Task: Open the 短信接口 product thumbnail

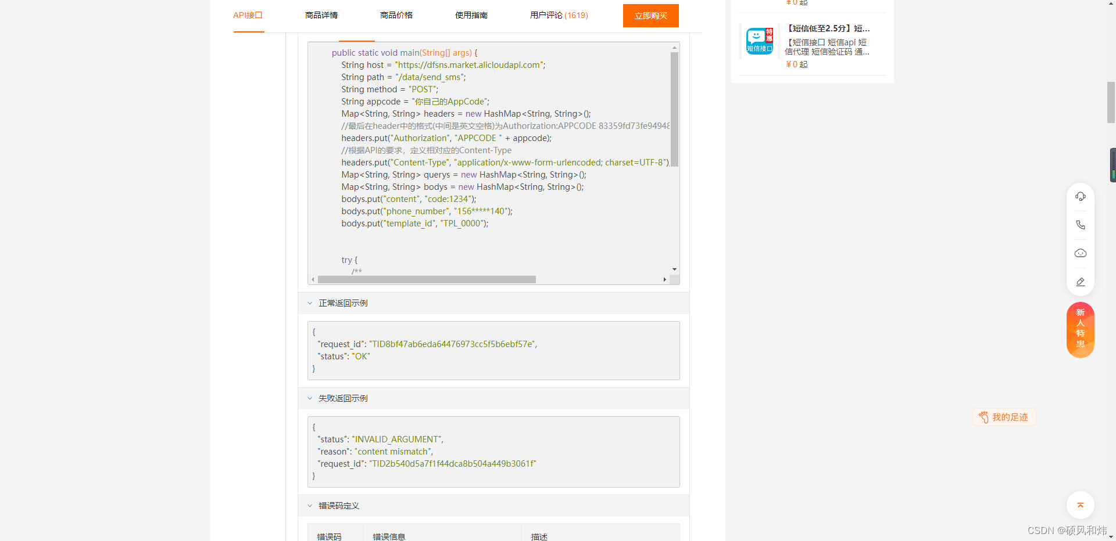Action: (759, 41)
